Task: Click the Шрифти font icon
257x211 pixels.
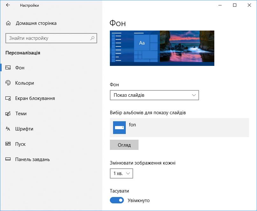Action: [x=8, y=129]
